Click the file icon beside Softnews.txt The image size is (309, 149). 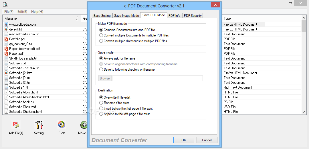click(6, 63)
